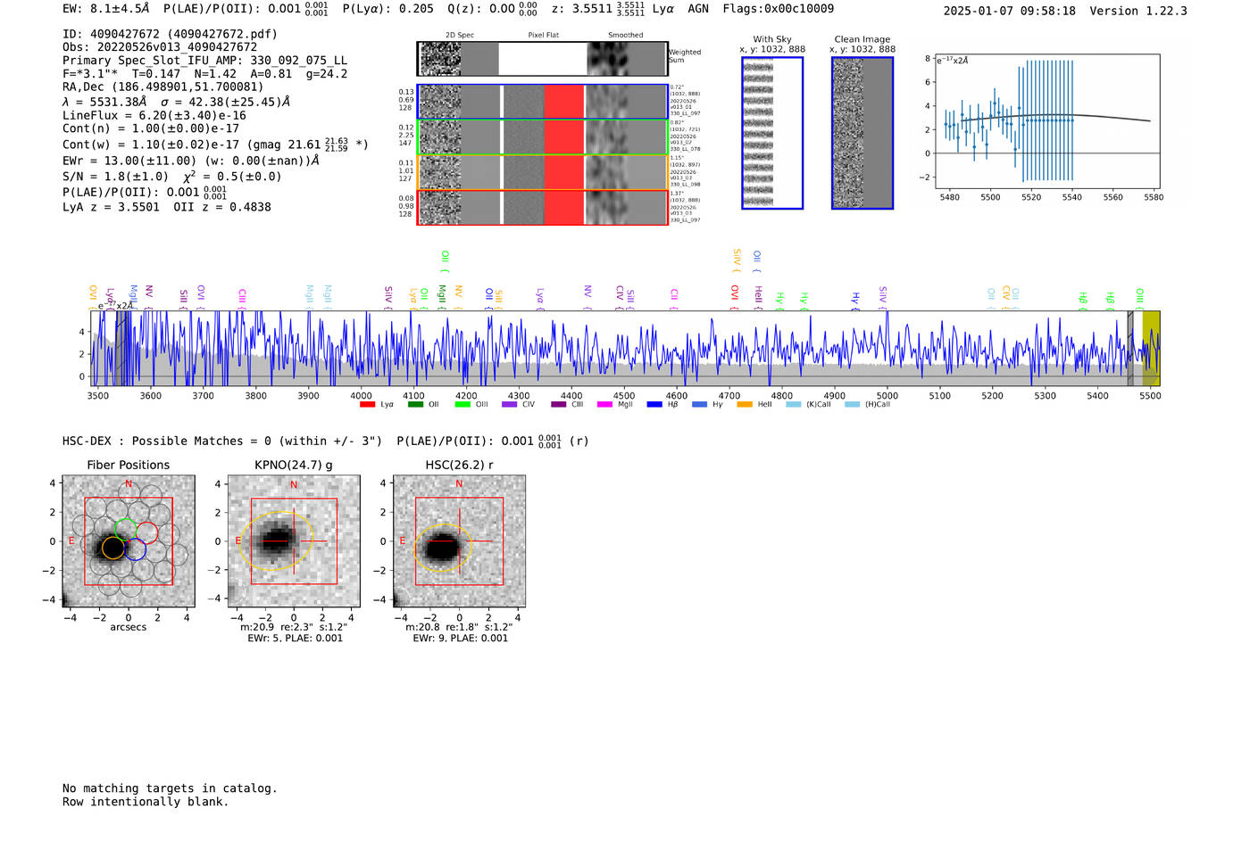Screen dimensions: 1250x850
Task: Click the EWr: 9, PLAE: 0.001 caption
Action: pos(460,639)
